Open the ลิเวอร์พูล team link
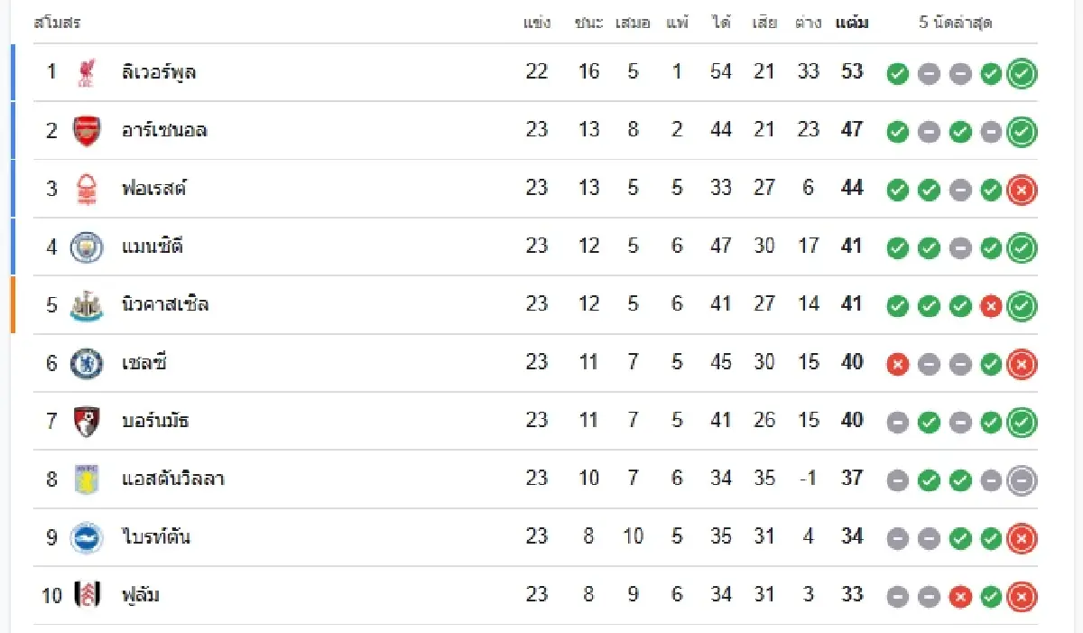Screen dimensions: 1083x633 coord(159,72)
